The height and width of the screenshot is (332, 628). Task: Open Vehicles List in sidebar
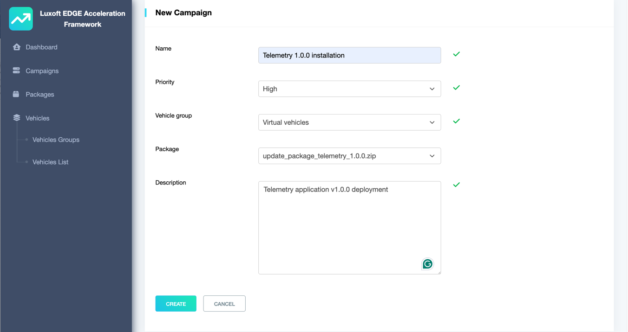point(50,162)
